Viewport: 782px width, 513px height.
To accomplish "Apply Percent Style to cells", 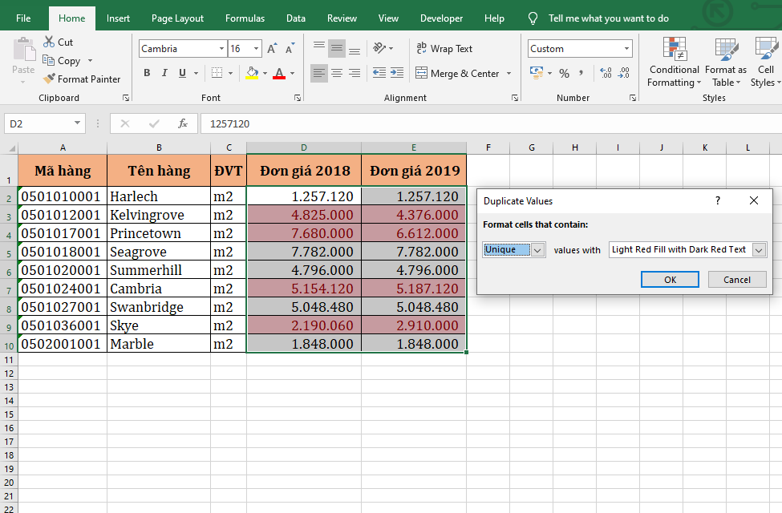I will (564, 73).
